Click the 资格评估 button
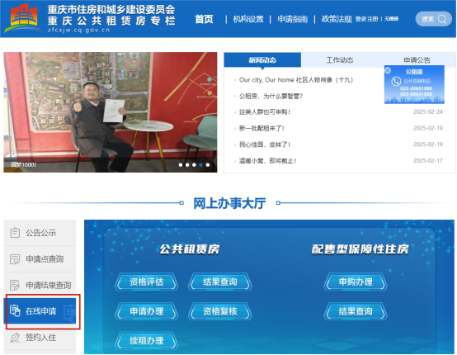This screenshot has height=355, width=457. click(x=146, y=282)
